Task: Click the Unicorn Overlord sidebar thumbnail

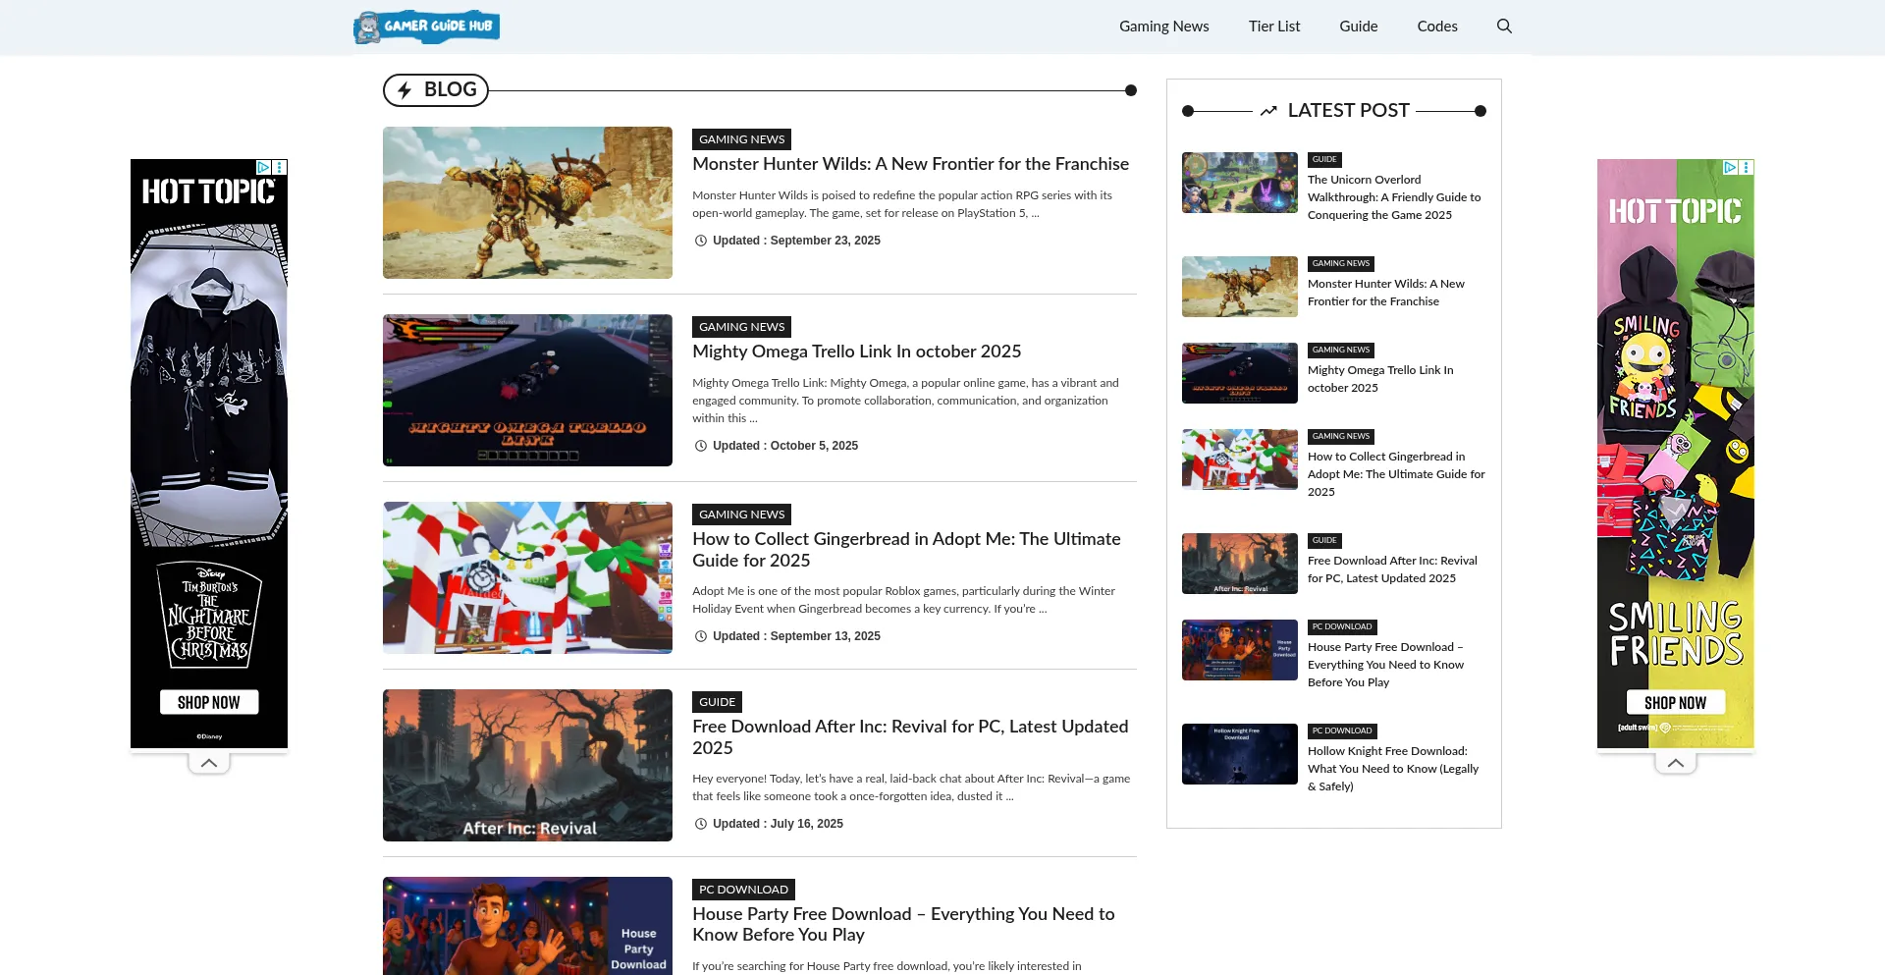Action: point(1239,183)
